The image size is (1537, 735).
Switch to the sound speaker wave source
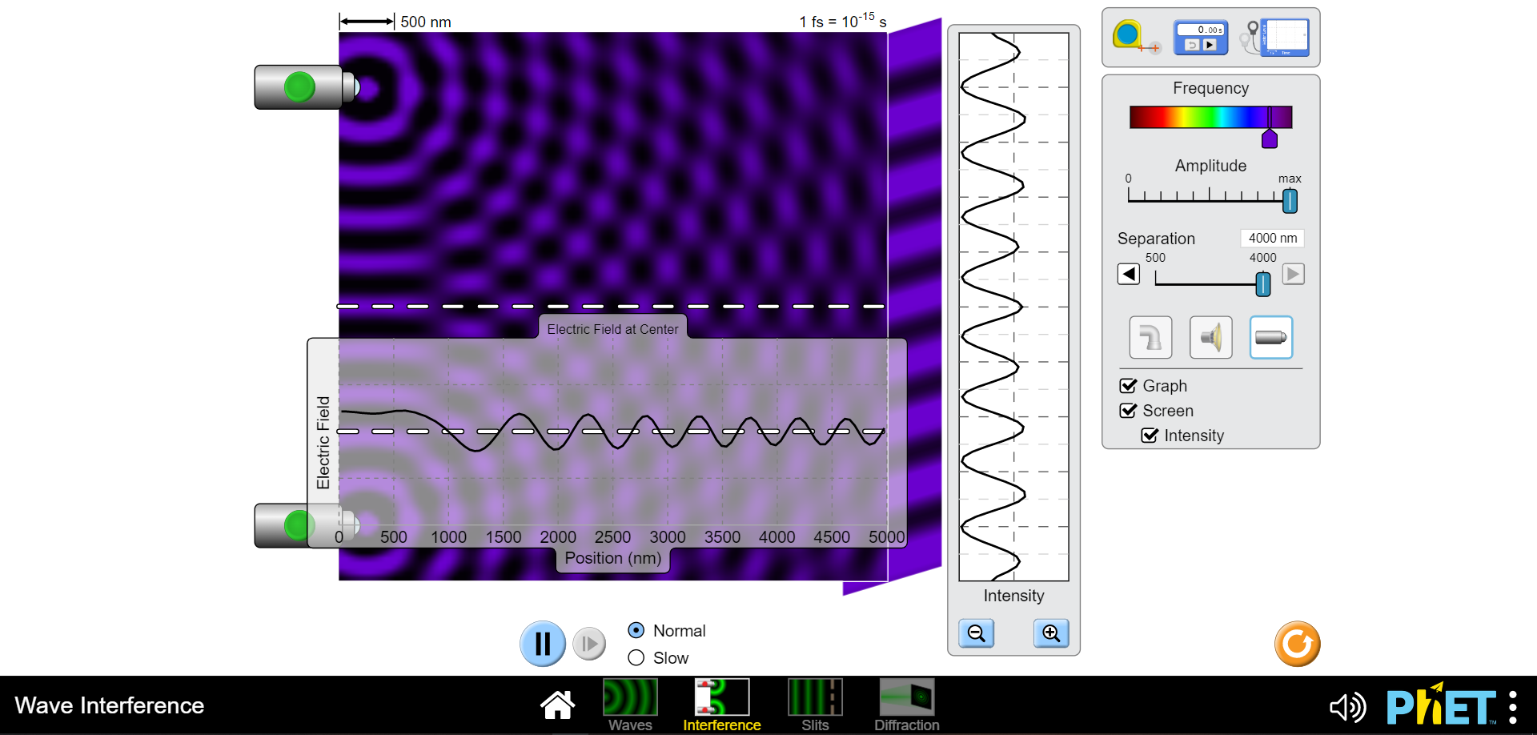[x=1210, y=337]
